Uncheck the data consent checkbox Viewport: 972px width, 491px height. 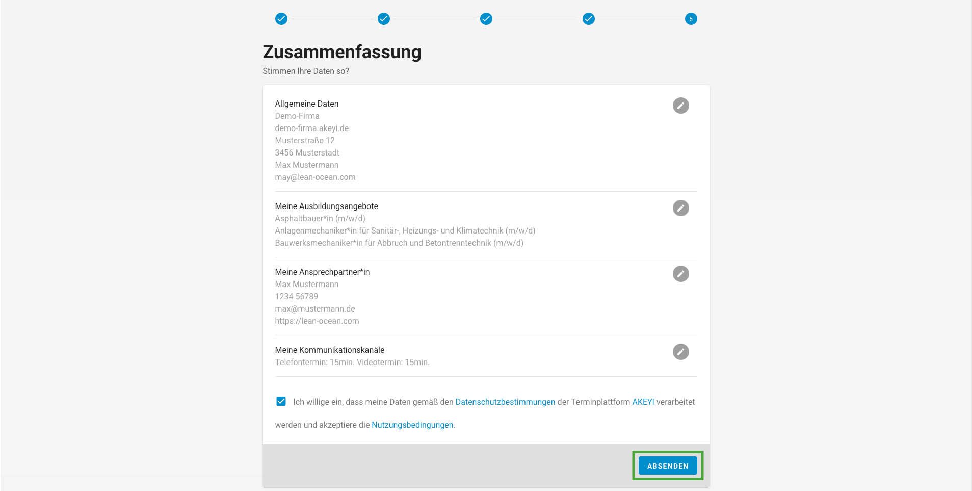281,401
